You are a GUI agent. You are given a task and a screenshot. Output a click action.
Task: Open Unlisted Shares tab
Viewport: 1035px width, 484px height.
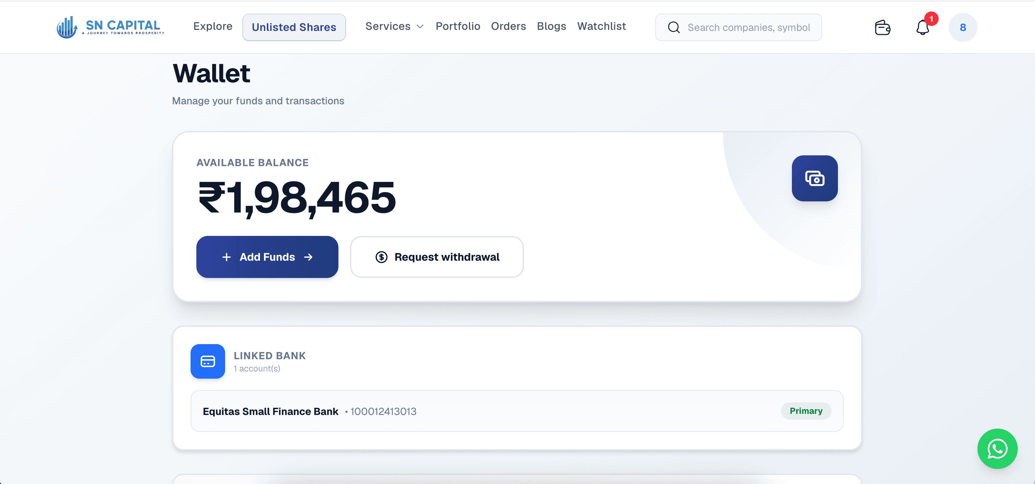(294, 27)
